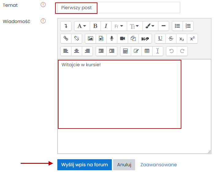Image resolution: width=216 pixels, height=173 pixels.
Task: Insert H5P content
Action: [x=145, y=39]
